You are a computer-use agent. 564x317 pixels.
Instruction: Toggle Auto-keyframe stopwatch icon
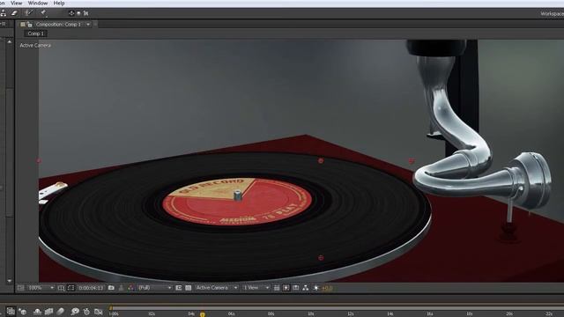86,312
